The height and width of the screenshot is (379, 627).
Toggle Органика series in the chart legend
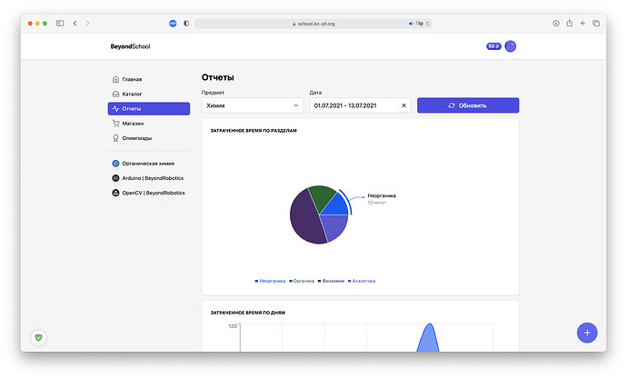(x=303, y=281)
